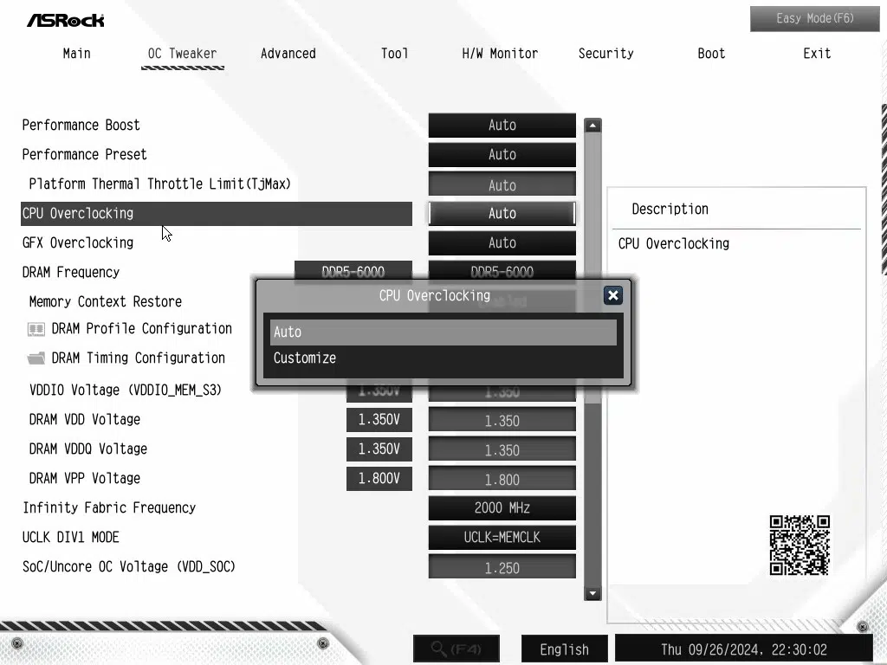
Task: Open the Performance Boost value dropdown
Action: 502,125
